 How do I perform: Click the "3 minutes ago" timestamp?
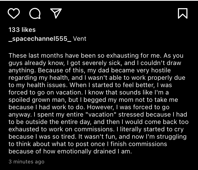tap(26, 162)
